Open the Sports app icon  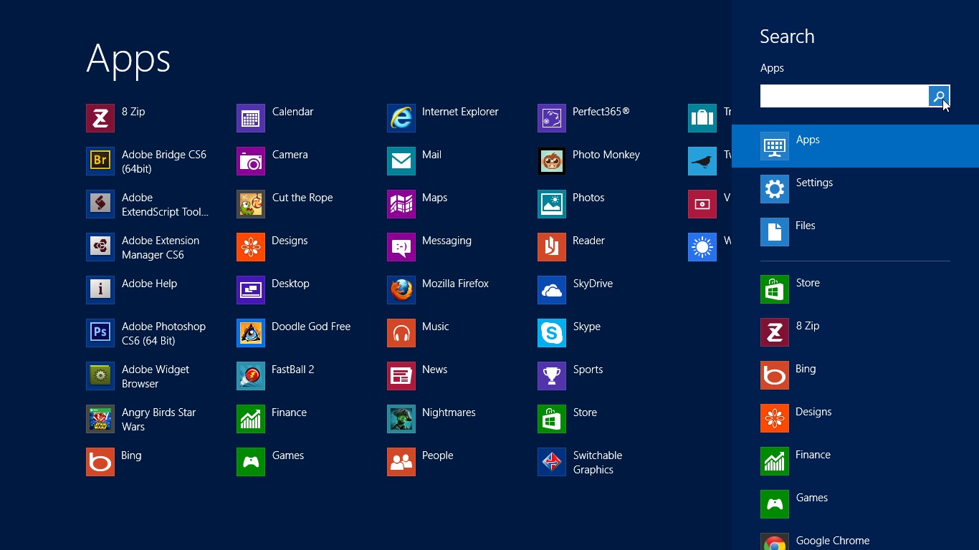point(552,376)
